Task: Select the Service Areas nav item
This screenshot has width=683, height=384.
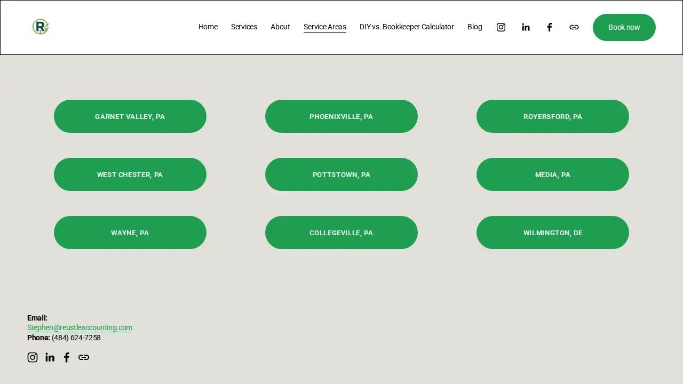Action: coord(325,27)
